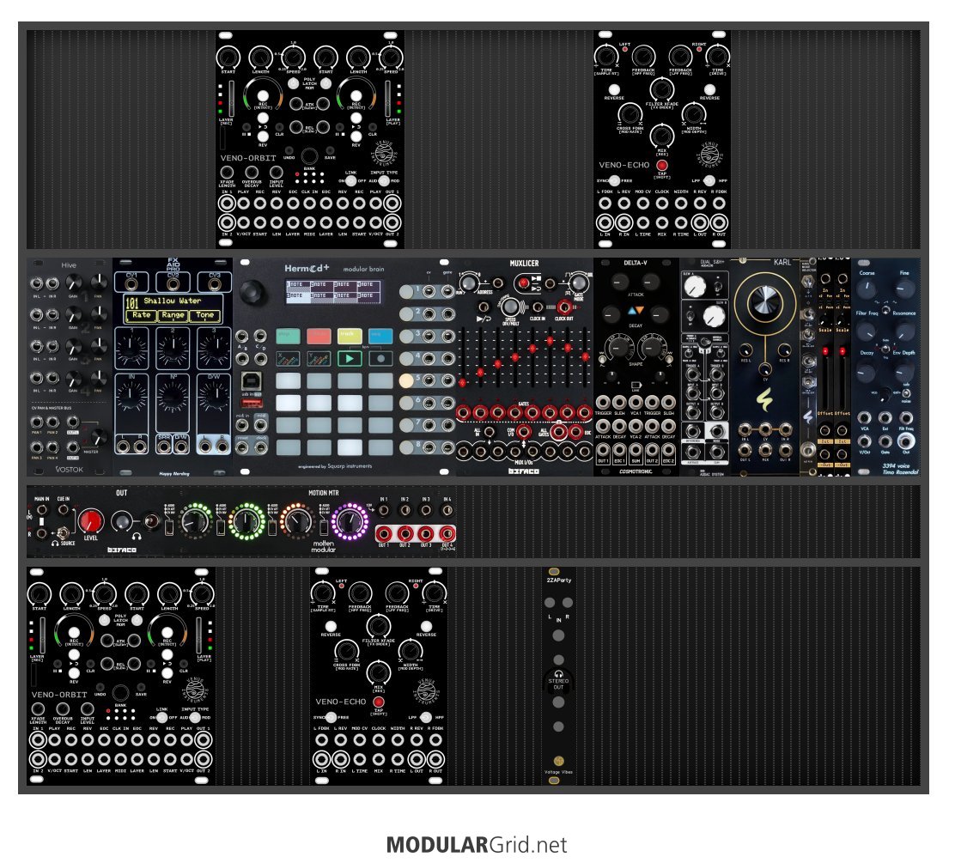The width and height of the screenshot is (955, 863).
Task: Open the MODULARGrid.net logo link
Action: coord(477,845)
